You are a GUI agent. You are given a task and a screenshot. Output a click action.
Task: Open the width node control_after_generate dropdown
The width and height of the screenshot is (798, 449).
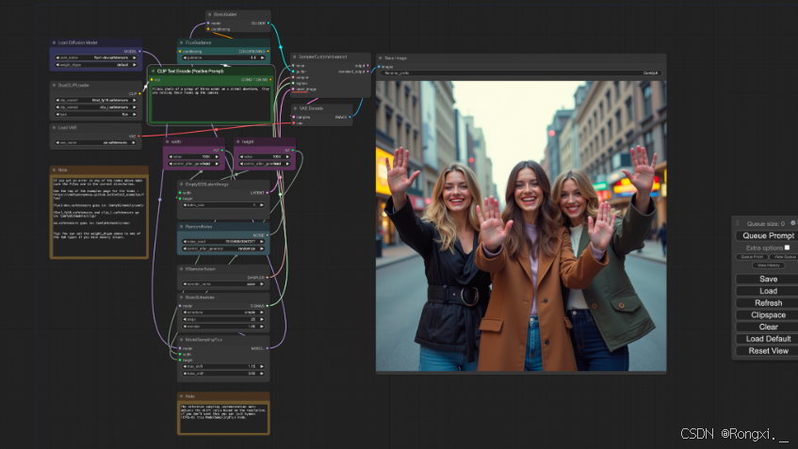click(194, 164)
